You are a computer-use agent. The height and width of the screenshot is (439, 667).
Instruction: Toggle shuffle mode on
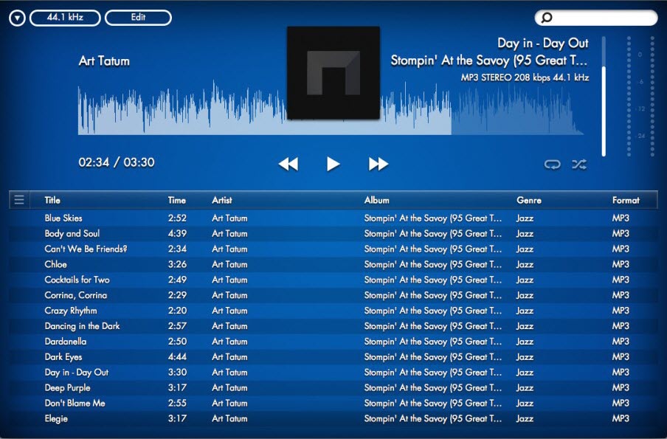(579, 165)
